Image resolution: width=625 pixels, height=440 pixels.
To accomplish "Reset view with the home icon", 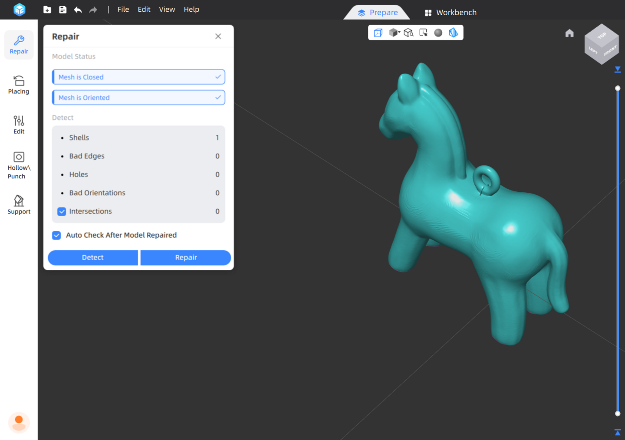I will click(569, 33).
